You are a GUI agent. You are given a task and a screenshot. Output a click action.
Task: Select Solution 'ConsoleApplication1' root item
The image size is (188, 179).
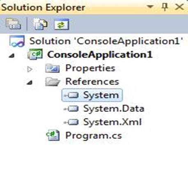tap(106, 41)
